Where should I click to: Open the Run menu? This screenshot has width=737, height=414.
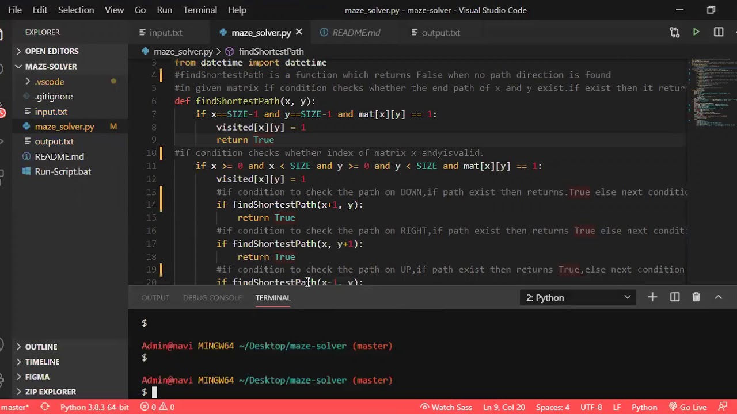click(x=165, y=10)
